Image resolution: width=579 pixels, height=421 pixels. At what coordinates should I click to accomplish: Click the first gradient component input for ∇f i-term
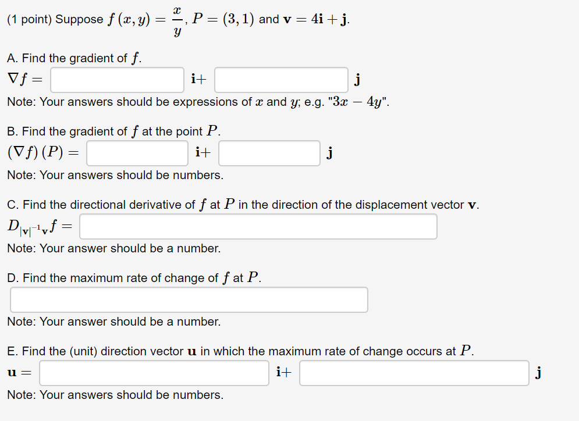(x=116, y=80)
